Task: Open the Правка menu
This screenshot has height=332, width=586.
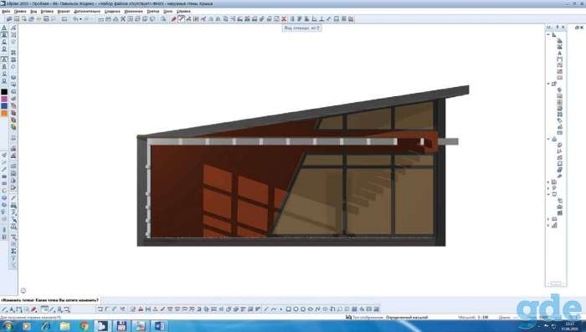Action: tap(20, 12)
